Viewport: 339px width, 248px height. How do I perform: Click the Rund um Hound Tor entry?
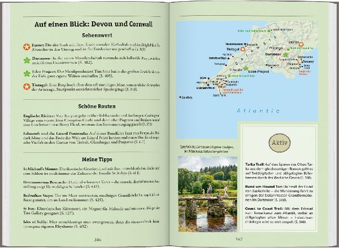tap(279, 193)
